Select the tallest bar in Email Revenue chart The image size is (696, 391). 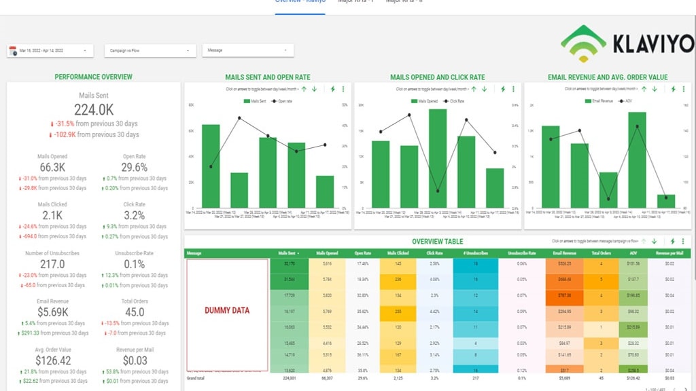tap(637, 160)
